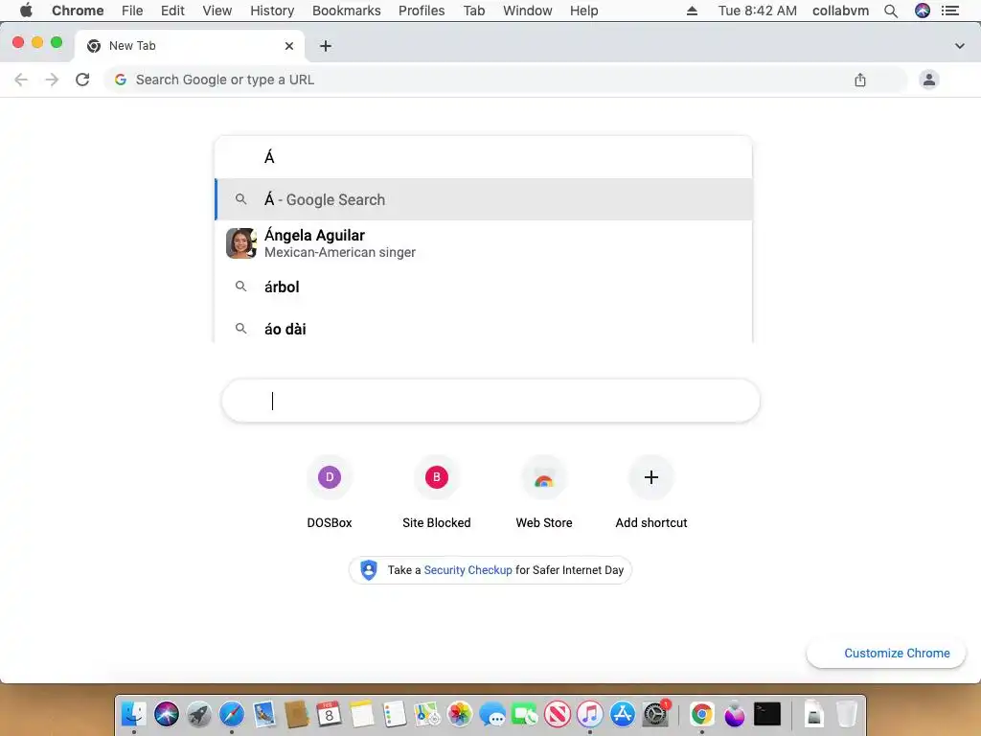Open Finder from the dock
981x736 pixels.
point(133,713)
